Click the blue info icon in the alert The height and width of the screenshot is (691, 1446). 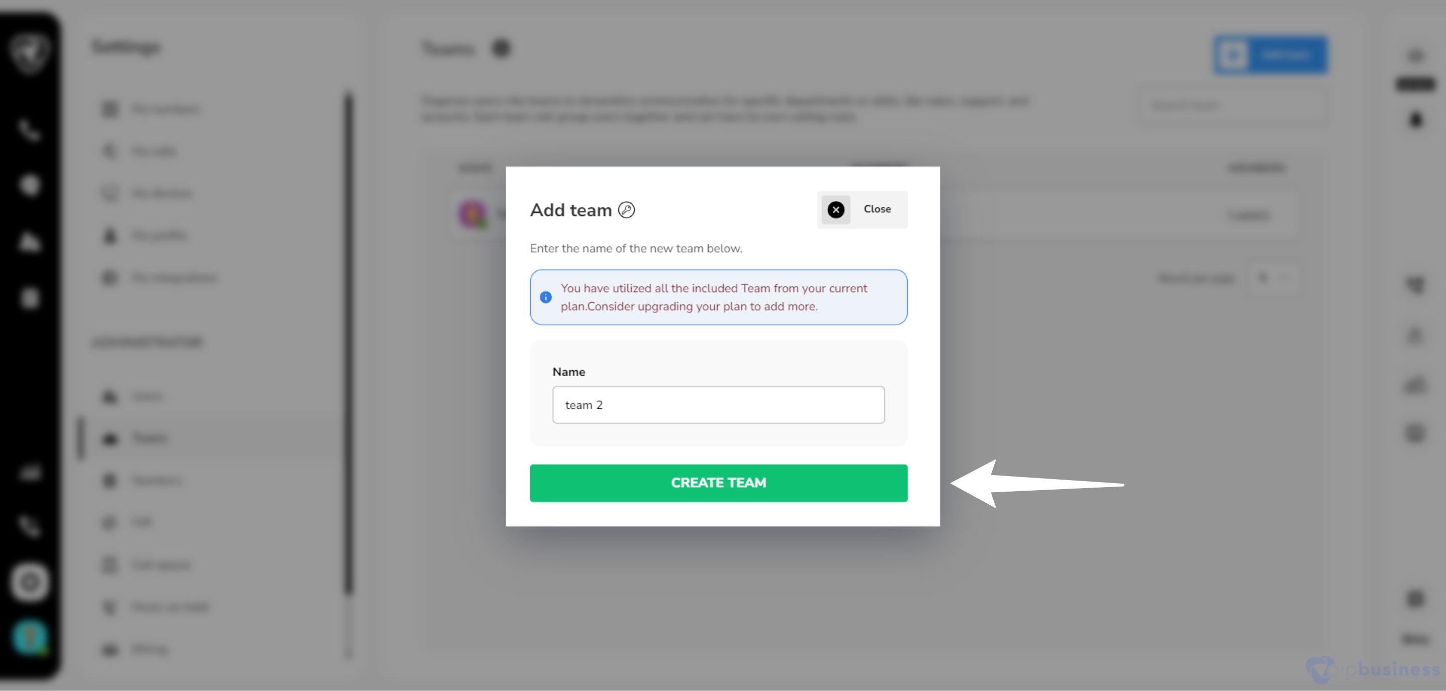[x=545, y=297]
